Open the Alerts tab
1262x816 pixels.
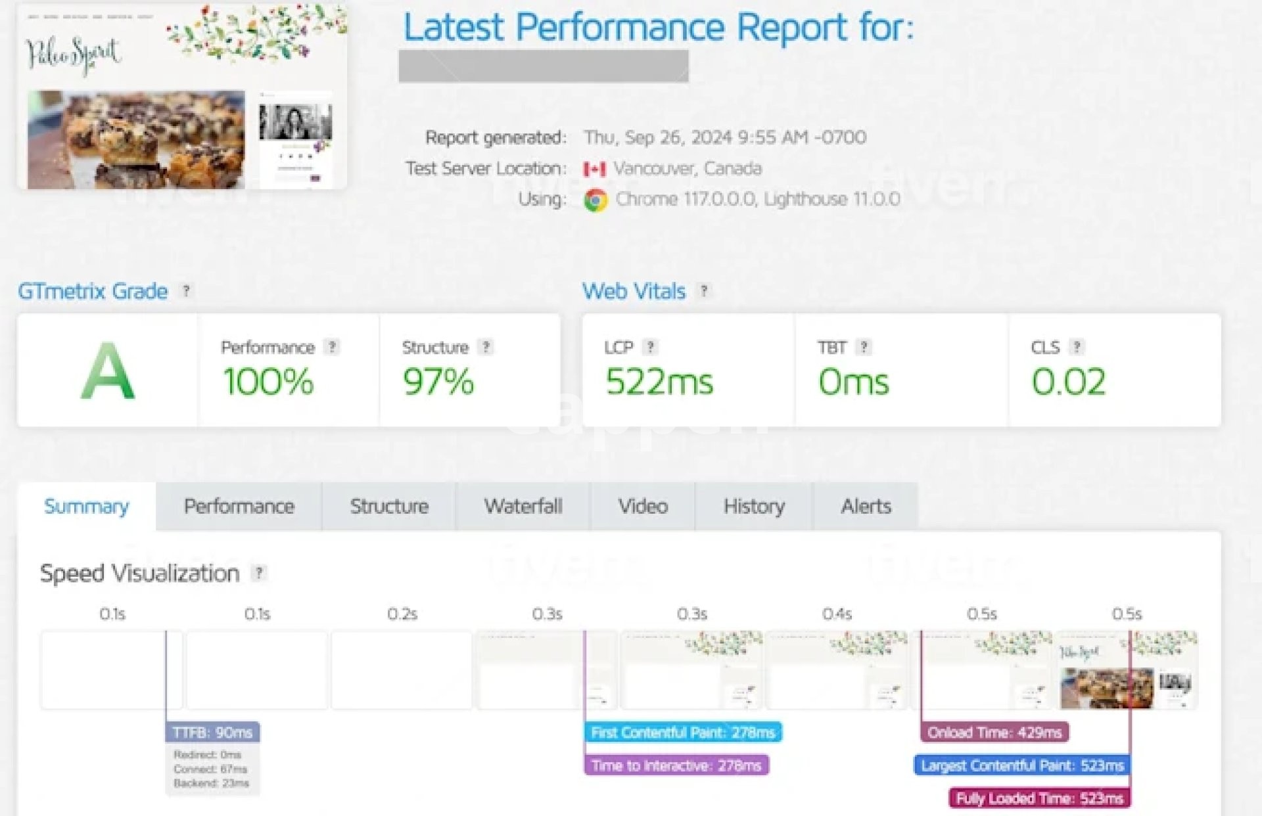866,507
